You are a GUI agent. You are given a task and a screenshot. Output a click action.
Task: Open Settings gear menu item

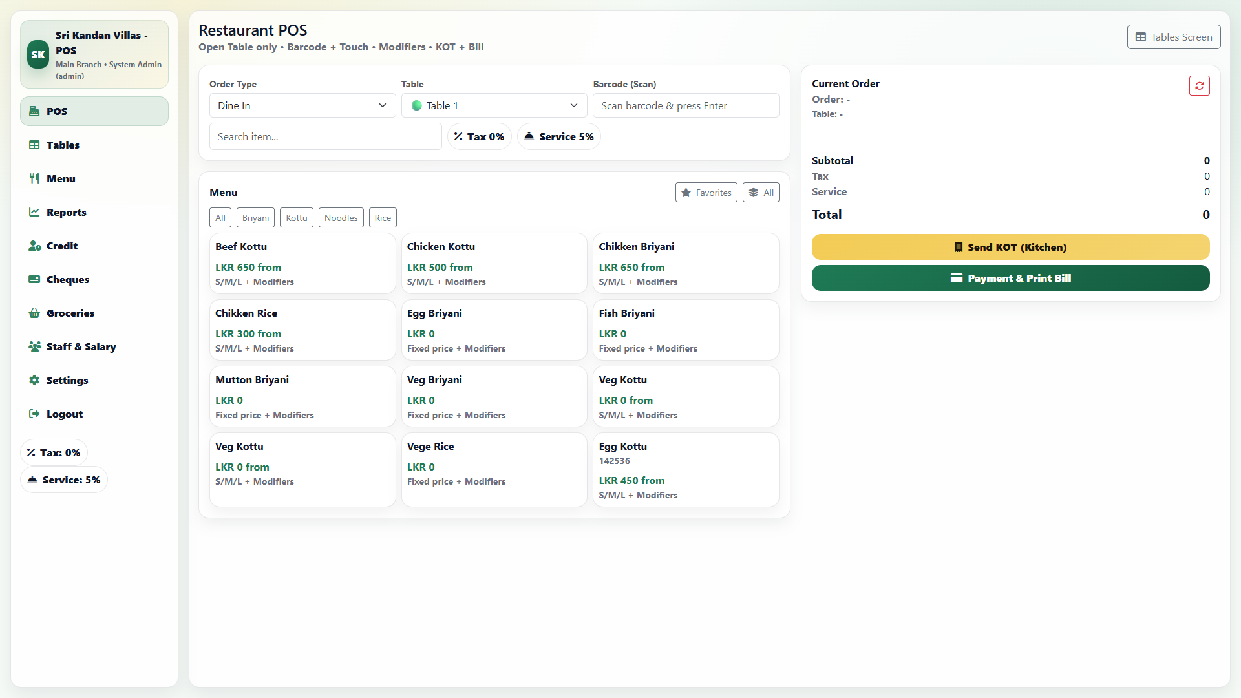67,380
